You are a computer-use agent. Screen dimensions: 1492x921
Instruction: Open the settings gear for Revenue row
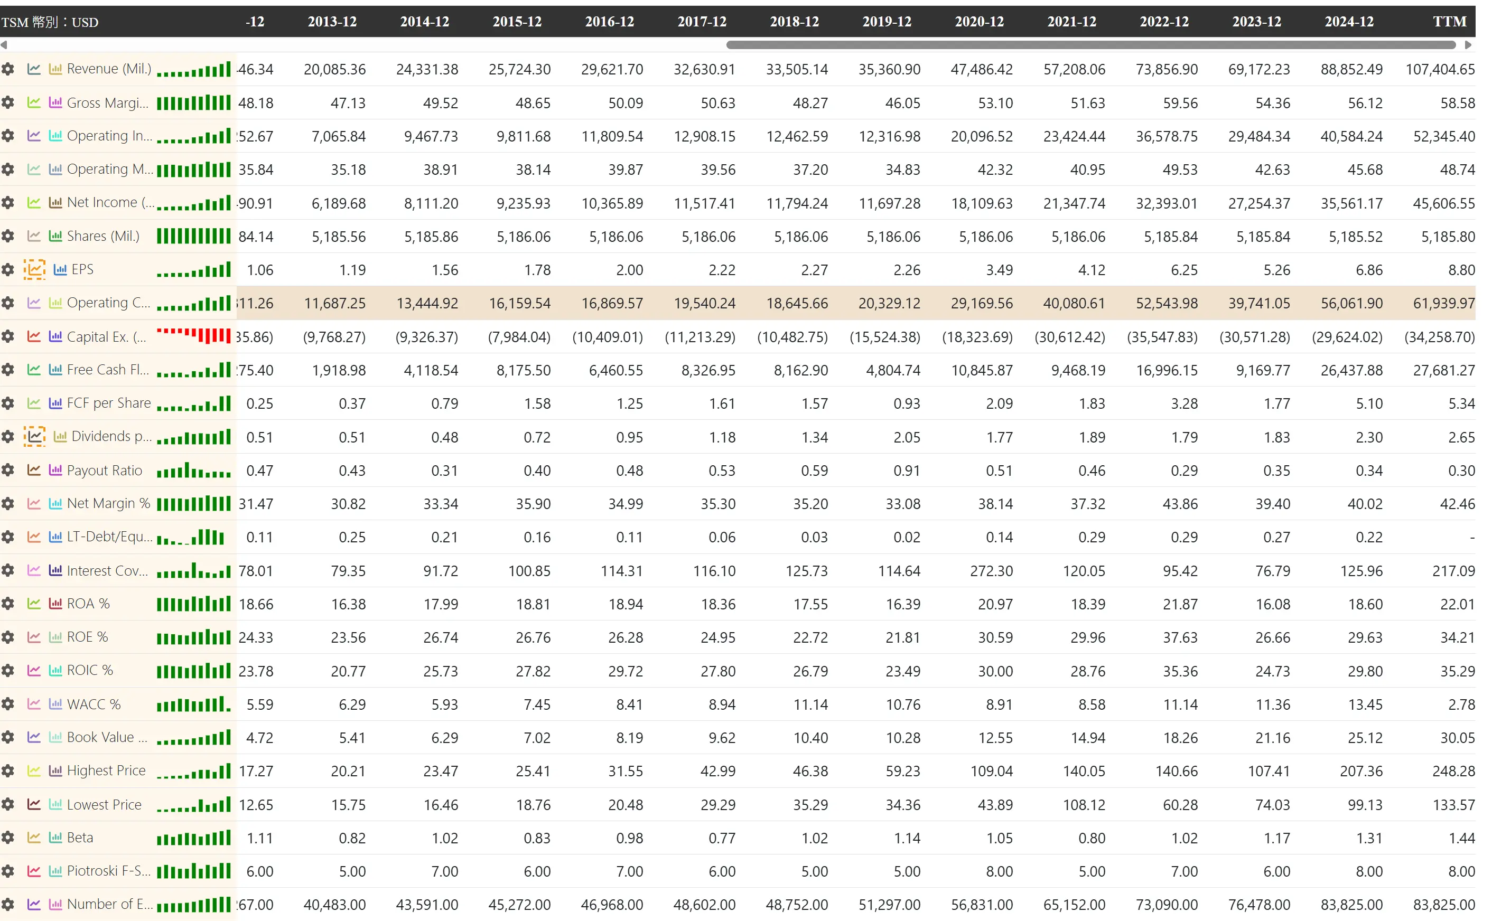pos(8,69)
